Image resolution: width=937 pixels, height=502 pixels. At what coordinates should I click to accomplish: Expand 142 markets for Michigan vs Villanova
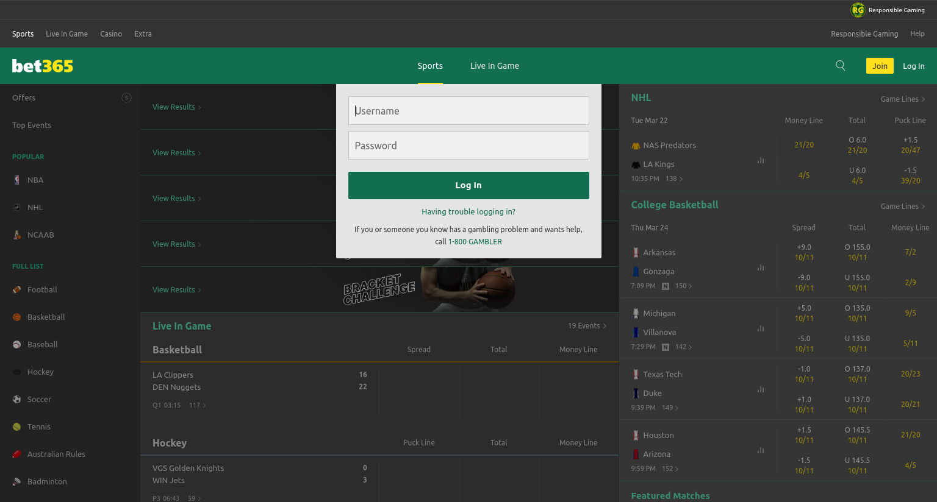pos(683,347)
